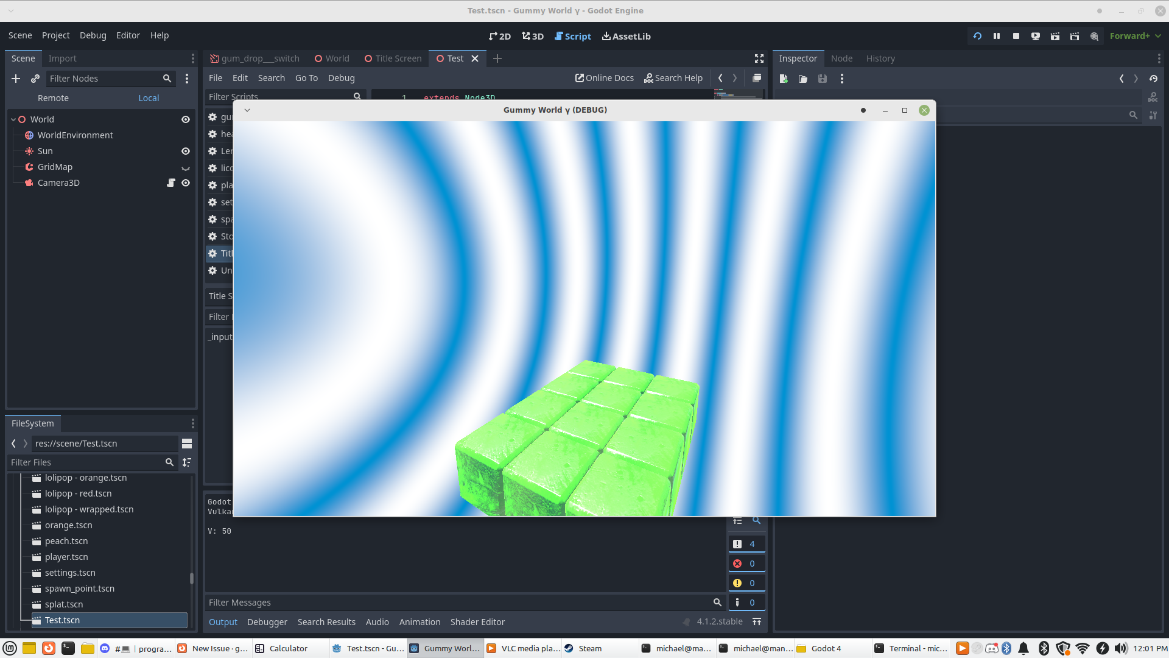Run the current scene
Viewport: 1169px width, 658px height.
click(x=1055, y=36)
